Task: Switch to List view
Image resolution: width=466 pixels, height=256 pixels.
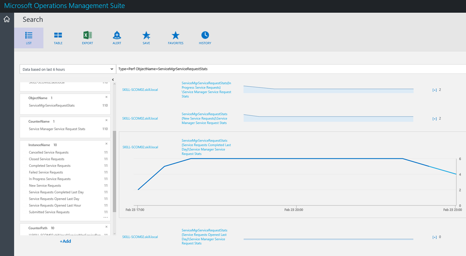Action: (x=29, y=38)
